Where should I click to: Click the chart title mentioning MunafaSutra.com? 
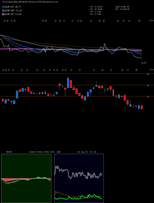(30, 2)
